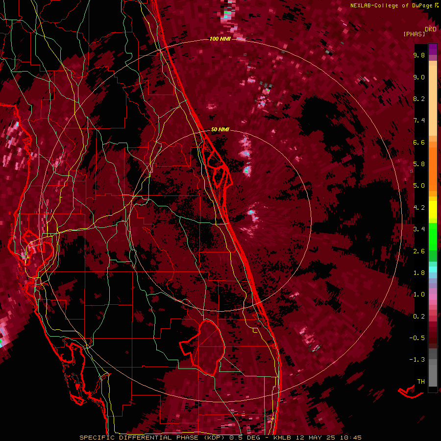
Task: Click "0.5 DEG" in the bottom caption
Action: coord(244,438)
